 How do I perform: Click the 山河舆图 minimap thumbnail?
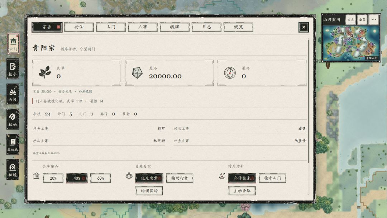point(351,43)
